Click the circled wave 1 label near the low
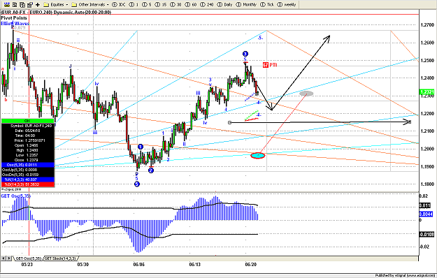 click(x=141, y=147)
